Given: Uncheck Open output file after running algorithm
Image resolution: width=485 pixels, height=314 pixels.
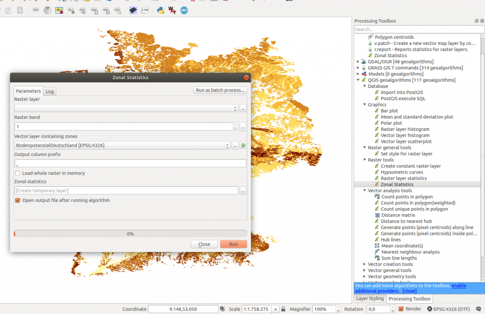Looking at the screenshot, I should click(x=18, y=201).
